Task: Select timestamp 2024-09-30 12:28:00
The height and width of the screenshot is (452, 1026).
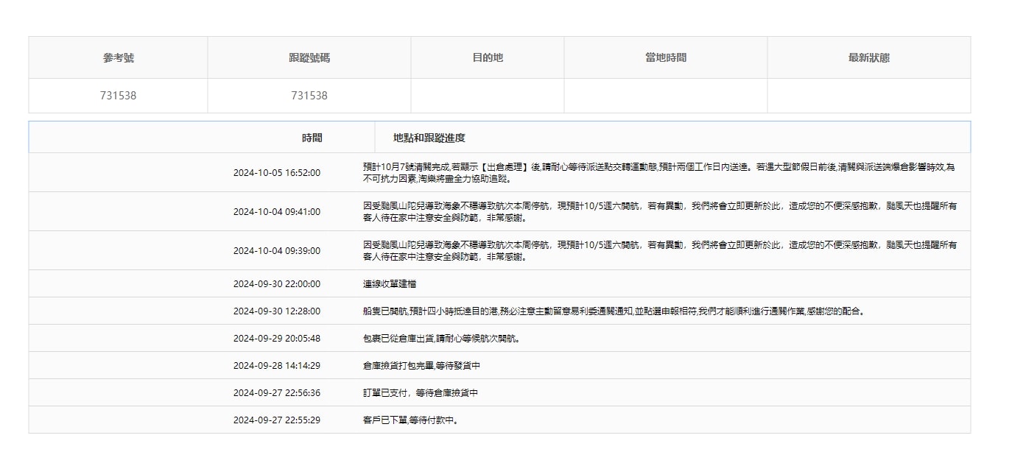Action: (277, 311)
